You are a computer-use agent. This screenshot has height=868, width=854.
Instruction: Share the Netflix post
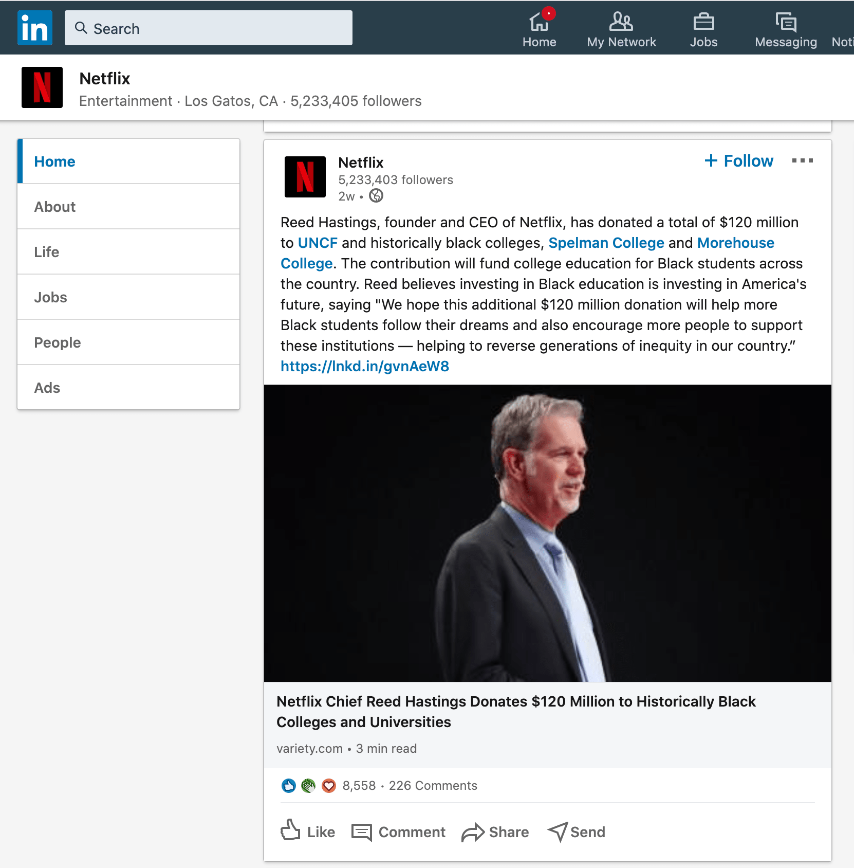495,831
